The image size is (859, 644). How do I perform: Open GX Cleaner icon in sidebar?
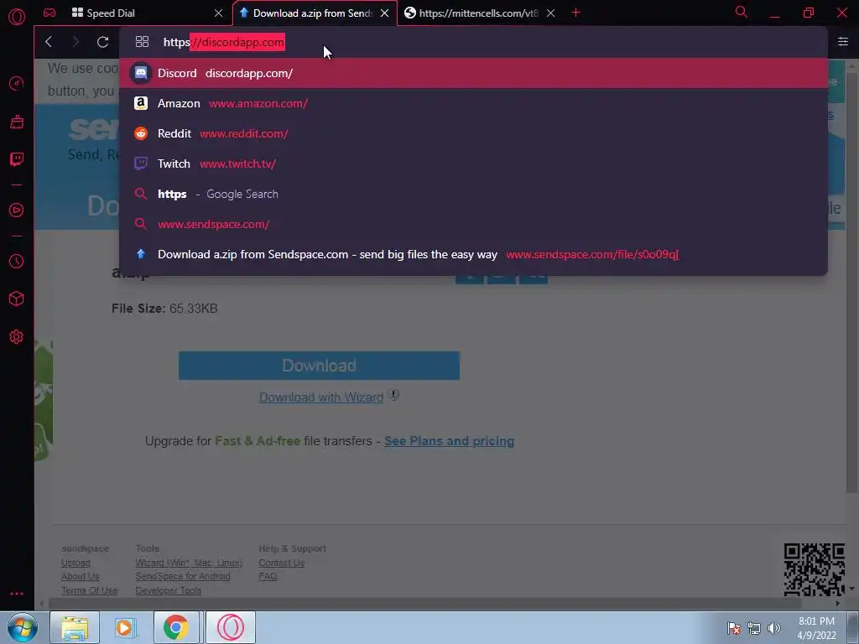point(17,122)
